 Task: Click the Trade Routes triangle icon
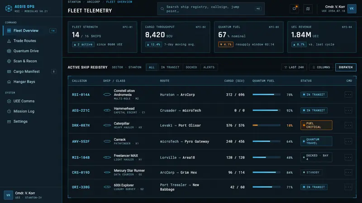pyautogui.click(x=9, y=41)
